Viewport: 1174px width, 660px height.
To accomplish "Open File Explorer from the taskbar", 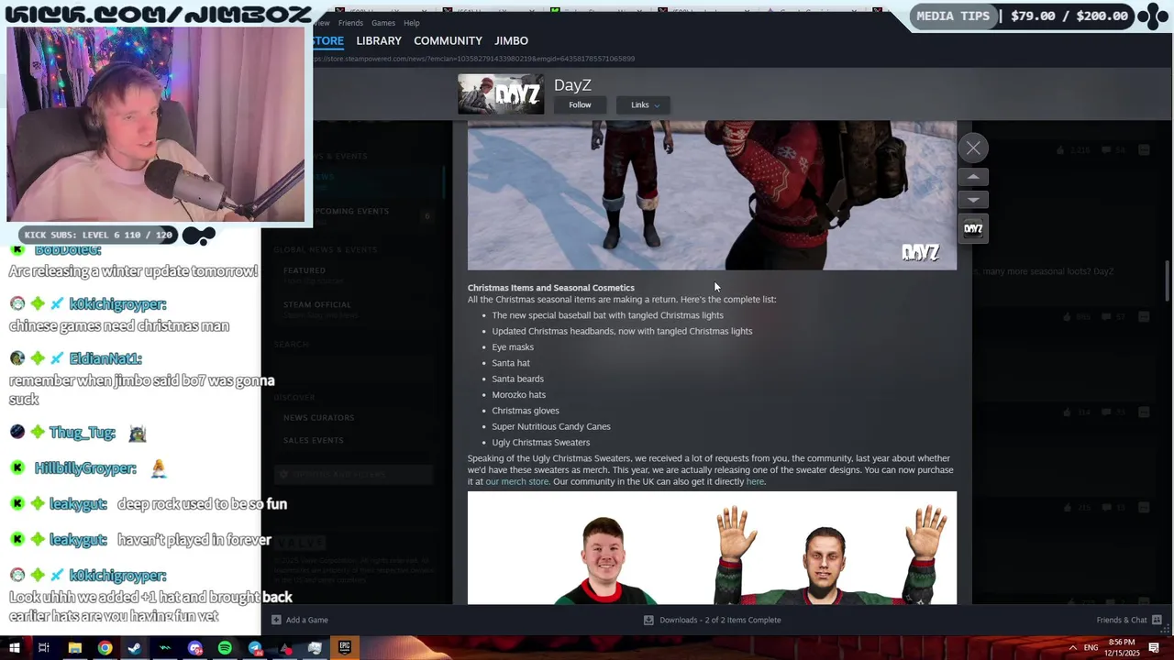I will point(75,648).
